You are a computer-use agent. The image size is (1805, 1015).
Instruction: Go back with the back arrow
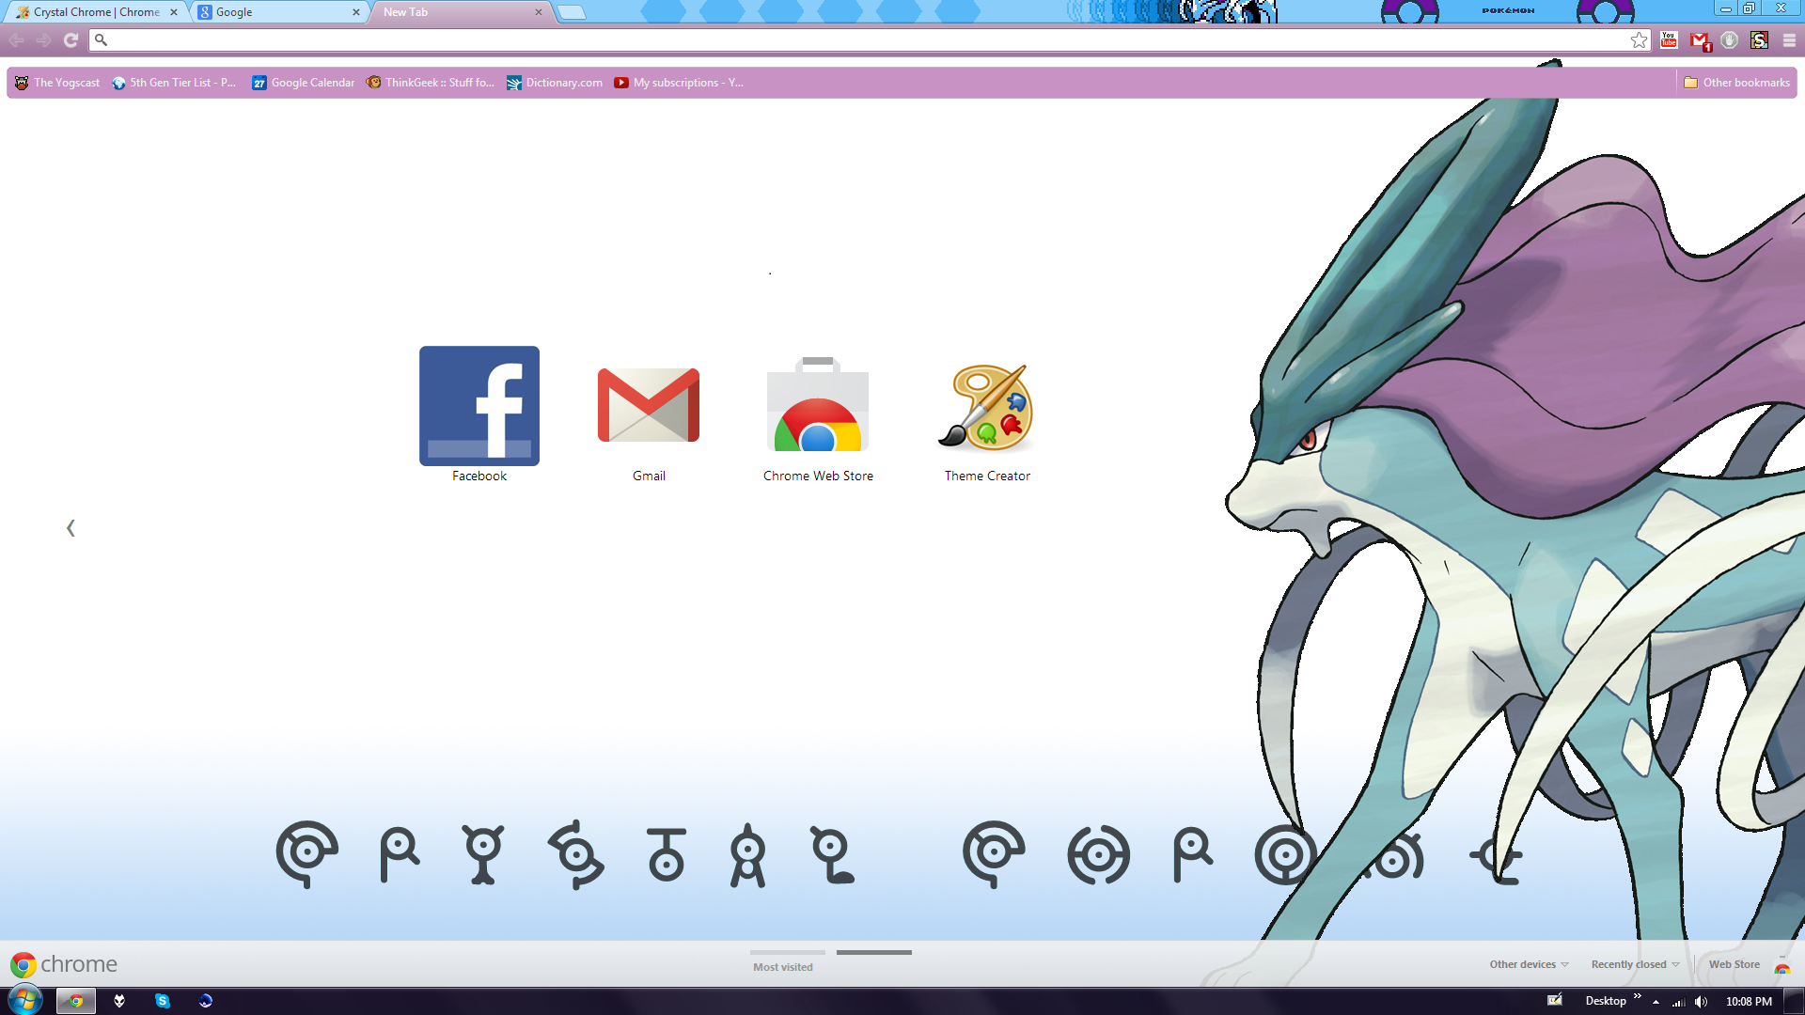click(17, 39)
